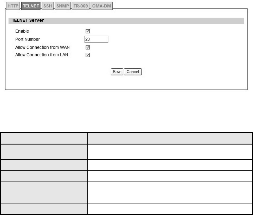Toggle Allow Connection from LAN checkbox
The image size is (253, 215).
point(88,55)
